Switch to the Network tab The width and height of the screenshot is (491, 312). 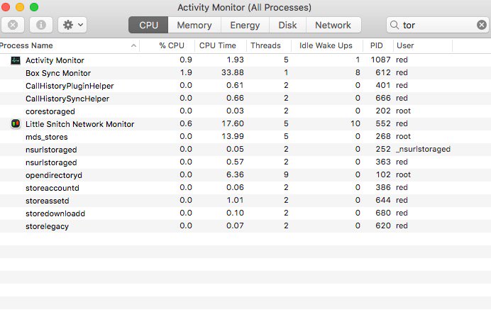[333, 25]
